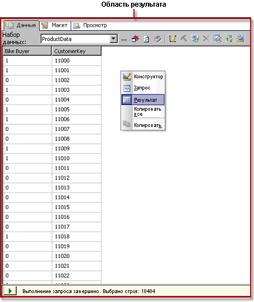
Task: Click the delete dataset icon
Action: pos(135,39)
